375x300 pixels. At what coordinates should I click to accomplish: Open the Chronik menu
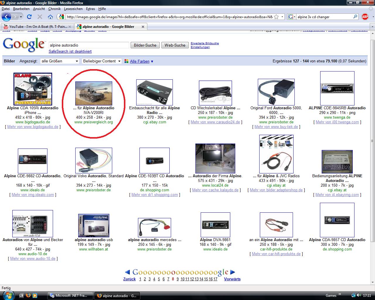(x=54, y=9)
